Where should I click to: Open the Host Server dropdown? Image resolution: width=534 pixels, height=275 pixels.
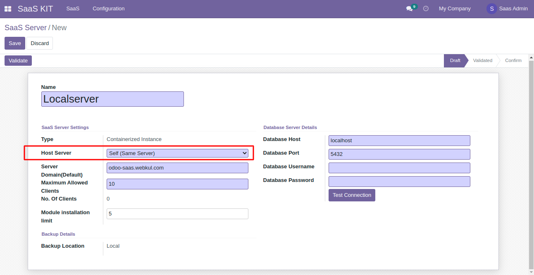click(177, 153)
